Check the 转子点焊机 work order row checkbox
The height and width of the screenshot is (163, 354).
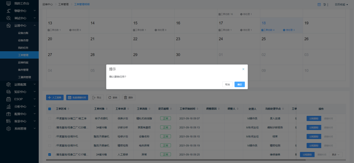point(50,118)
